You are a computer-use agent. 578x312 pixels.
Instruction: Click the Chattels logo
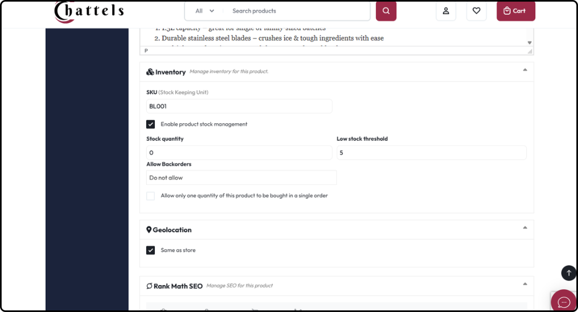[x=89, y=11]
